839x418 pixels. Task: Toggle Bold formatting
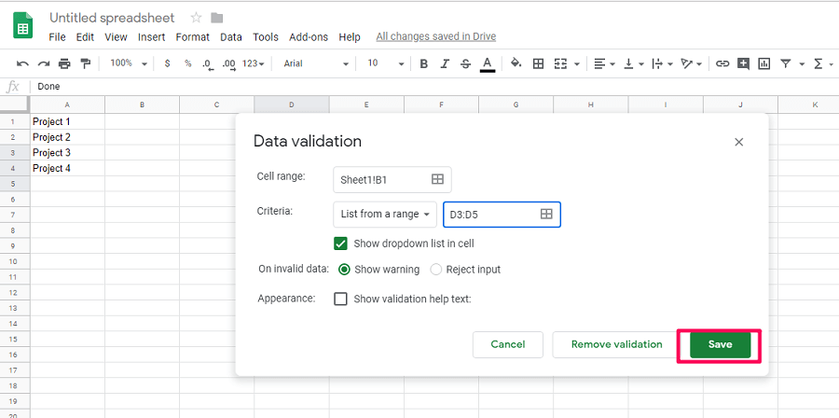[x=424, y=63]
